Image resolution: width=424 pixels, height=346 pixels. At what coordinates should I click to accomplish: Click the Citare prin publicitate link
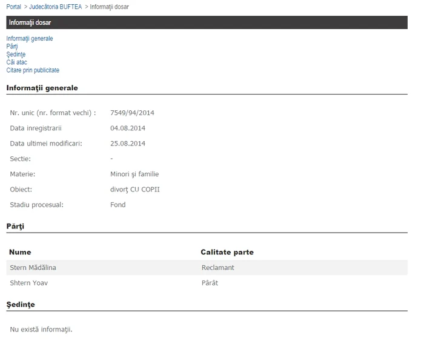(33, 70)
